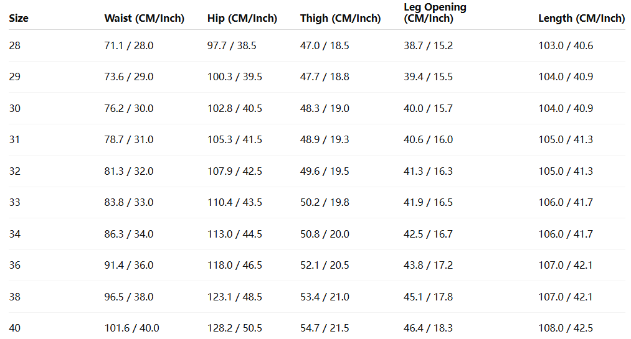
Task: Click leg opening value 46.4 / 18.3
Action: coord(428,328)
